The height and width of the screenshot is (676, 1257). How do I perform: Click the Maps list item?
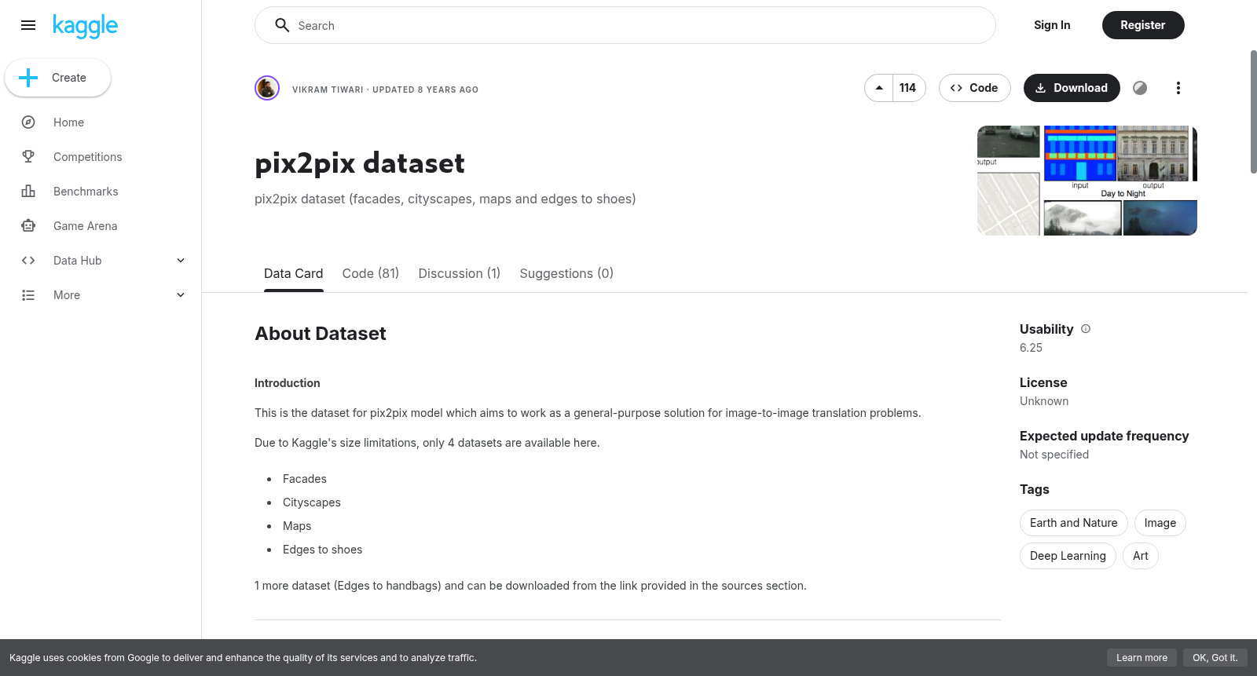tap(297, 526)
